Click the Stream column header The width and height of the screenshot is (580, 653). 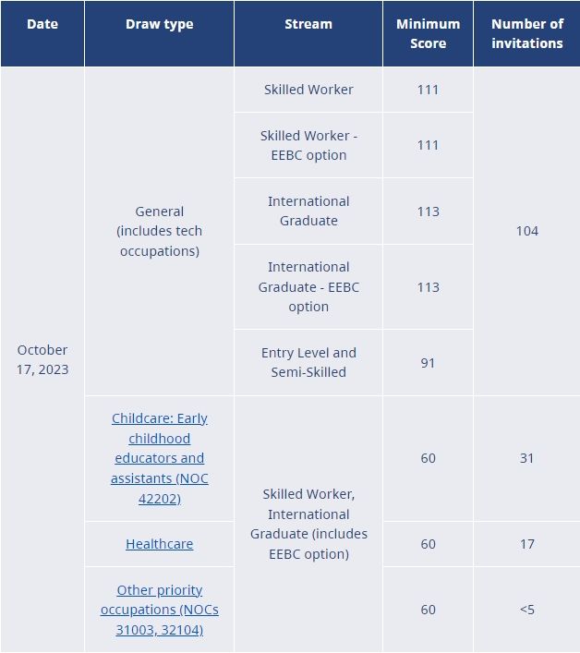308,33
